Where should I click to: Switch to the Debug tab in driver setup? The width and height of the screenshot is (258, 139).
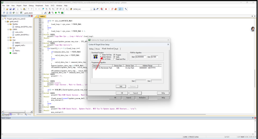(x=91, y=49)
